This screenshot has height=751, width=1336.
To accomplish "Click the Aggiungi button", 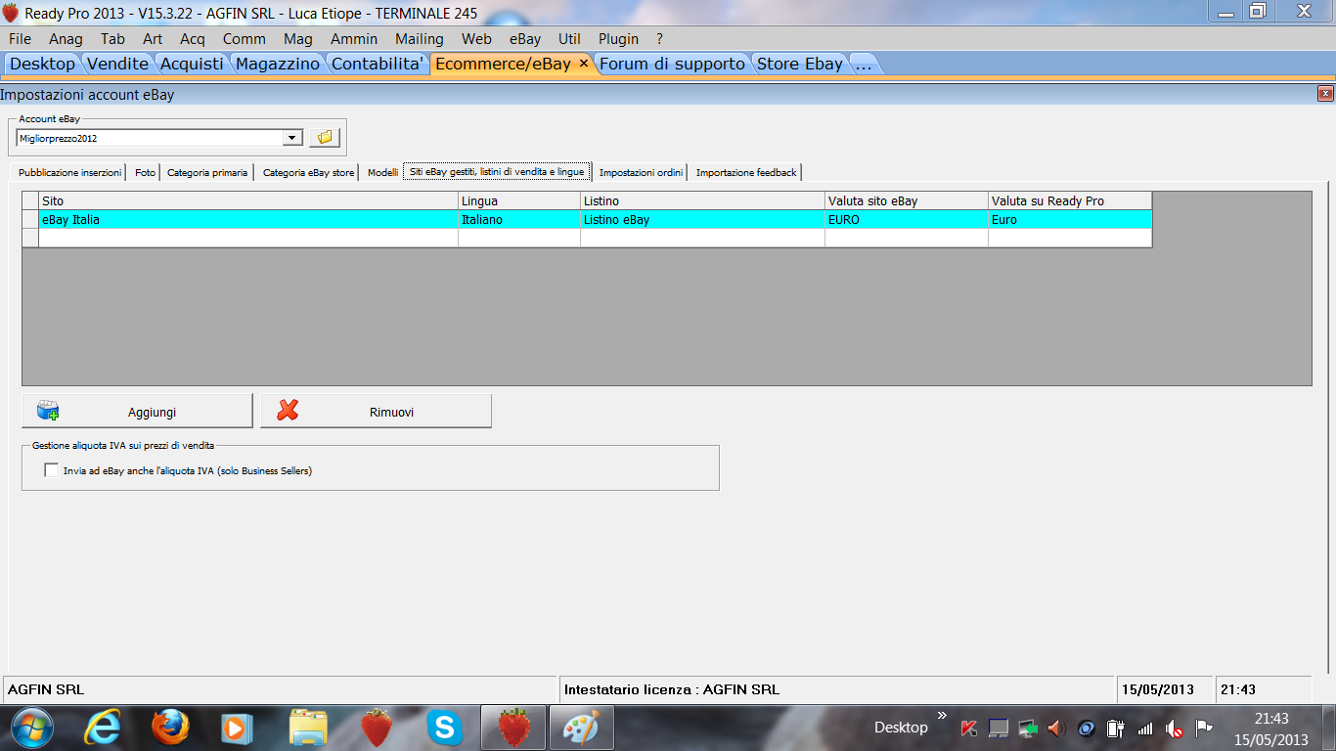I will coord(137,412).
